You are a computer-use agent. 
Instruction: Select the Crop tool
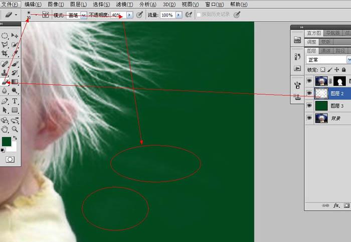(x=5, y=53)
